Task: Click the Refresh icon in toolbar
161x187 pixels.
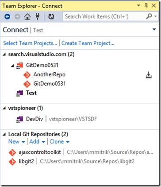Action: (x=51, y=16)
